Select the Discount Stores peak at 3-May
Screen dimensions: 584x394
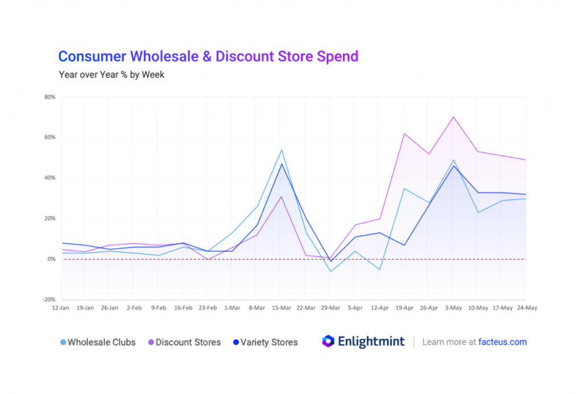point(453,117)
